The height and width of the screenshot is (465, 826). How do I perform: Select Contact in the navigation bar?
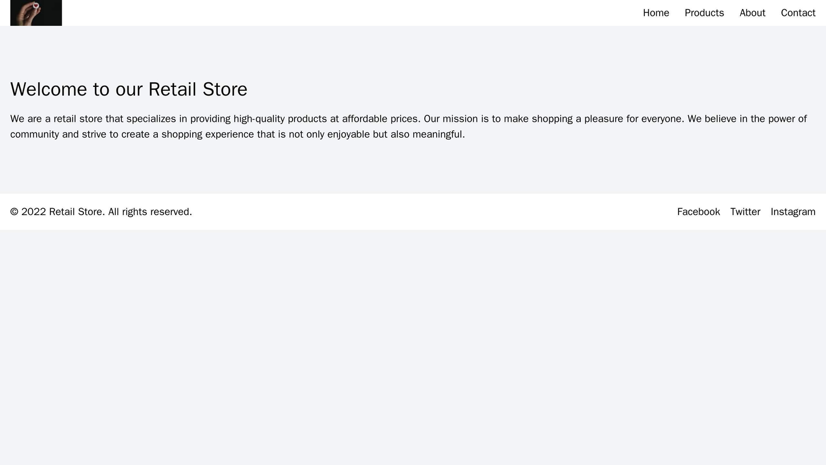tap(797, 13)
